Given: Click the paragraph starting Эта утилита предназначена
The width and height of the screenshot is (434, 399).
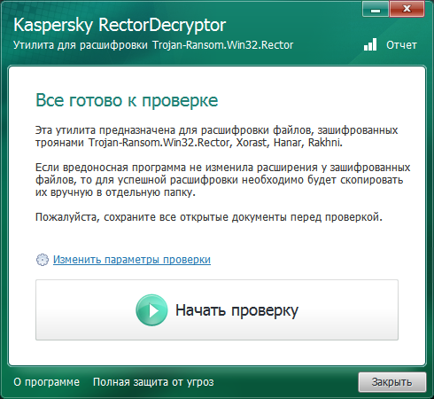Looking at the screenshot, I should [x=217, y=137].
